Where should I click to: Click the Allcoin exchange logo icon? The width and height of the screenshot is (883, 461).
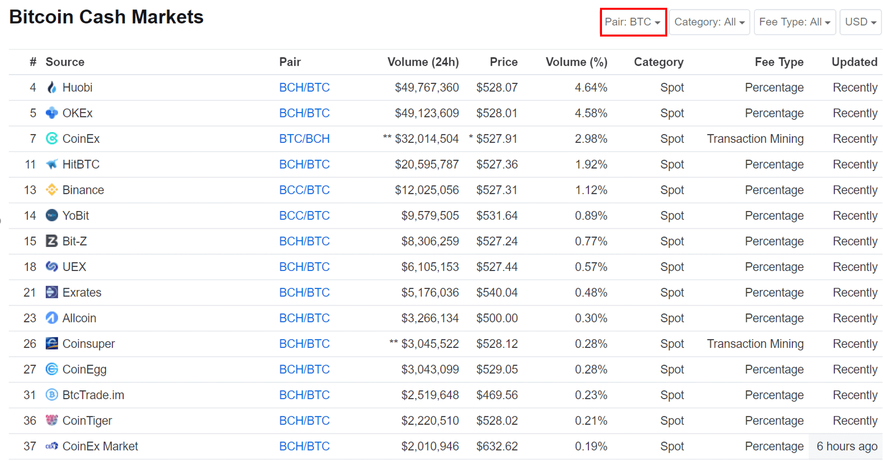tap(52, 318)
